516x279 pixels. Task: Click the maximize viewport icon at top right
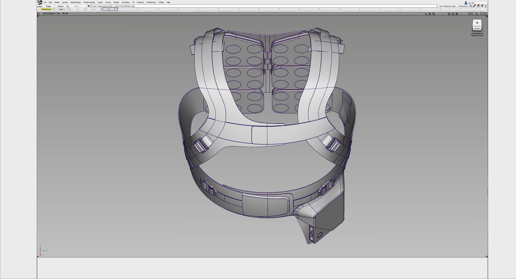(485, 14)
